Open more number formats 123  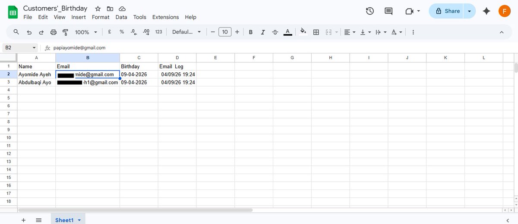coord(158,32)
